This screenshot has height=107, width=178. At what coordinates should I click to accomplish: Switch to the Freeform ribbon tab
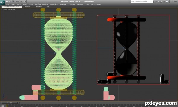coord(28,7)
